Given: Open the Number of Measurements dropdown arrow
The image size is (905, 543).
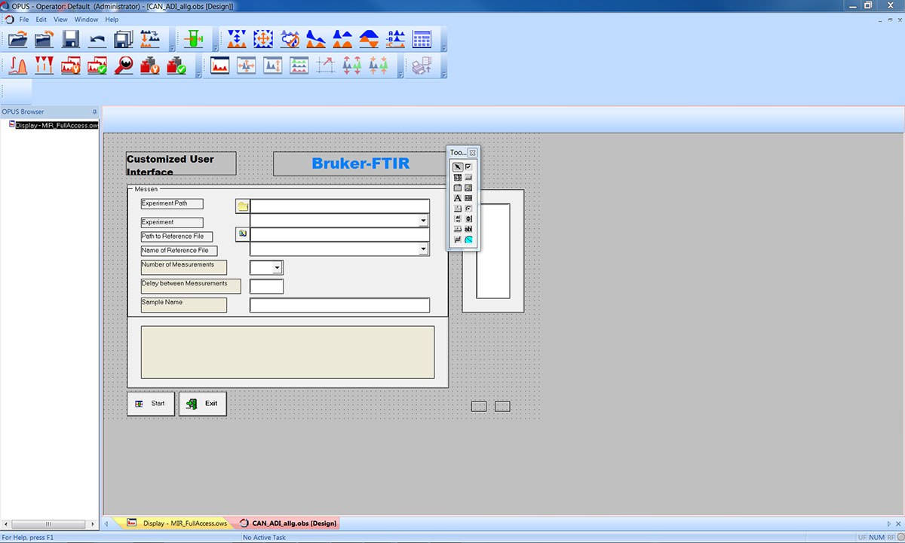Looking at the screenshot, I should 278,267.
